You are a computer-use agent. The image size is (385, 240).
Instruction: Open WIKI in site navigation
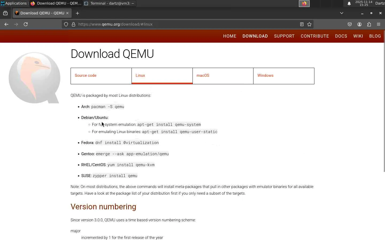coord(358,36)
